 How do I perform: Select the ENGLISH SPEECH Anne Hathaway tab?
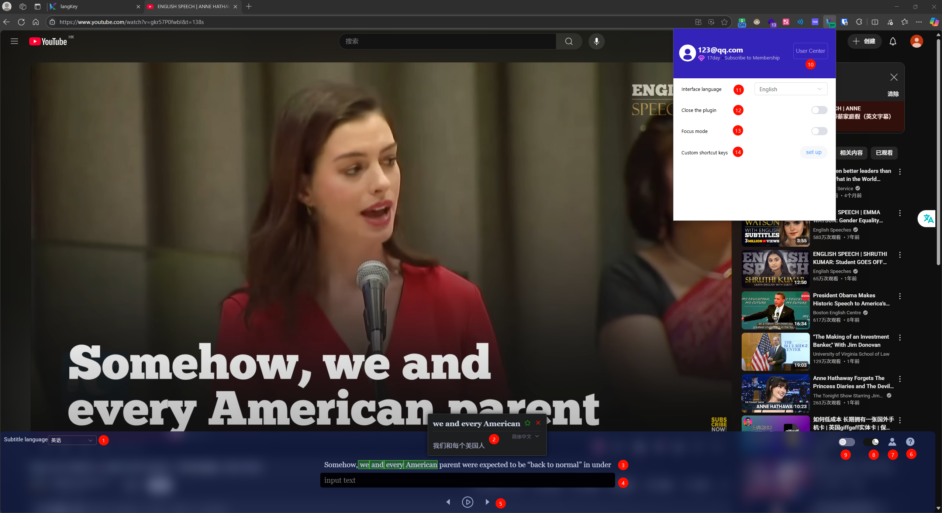(193, 7)
